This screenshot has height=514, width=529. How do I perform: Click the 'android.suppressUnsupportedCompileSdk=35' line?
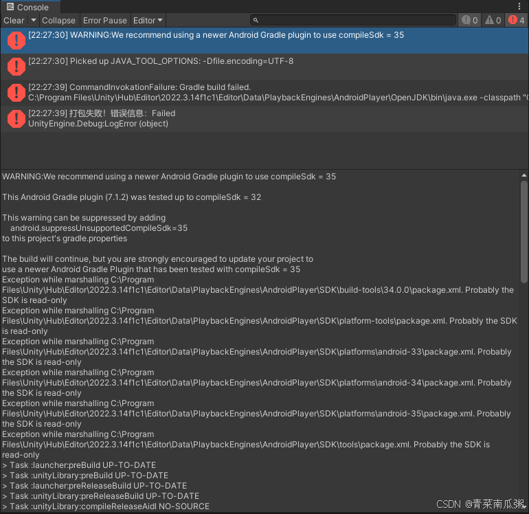coord(99,228)
